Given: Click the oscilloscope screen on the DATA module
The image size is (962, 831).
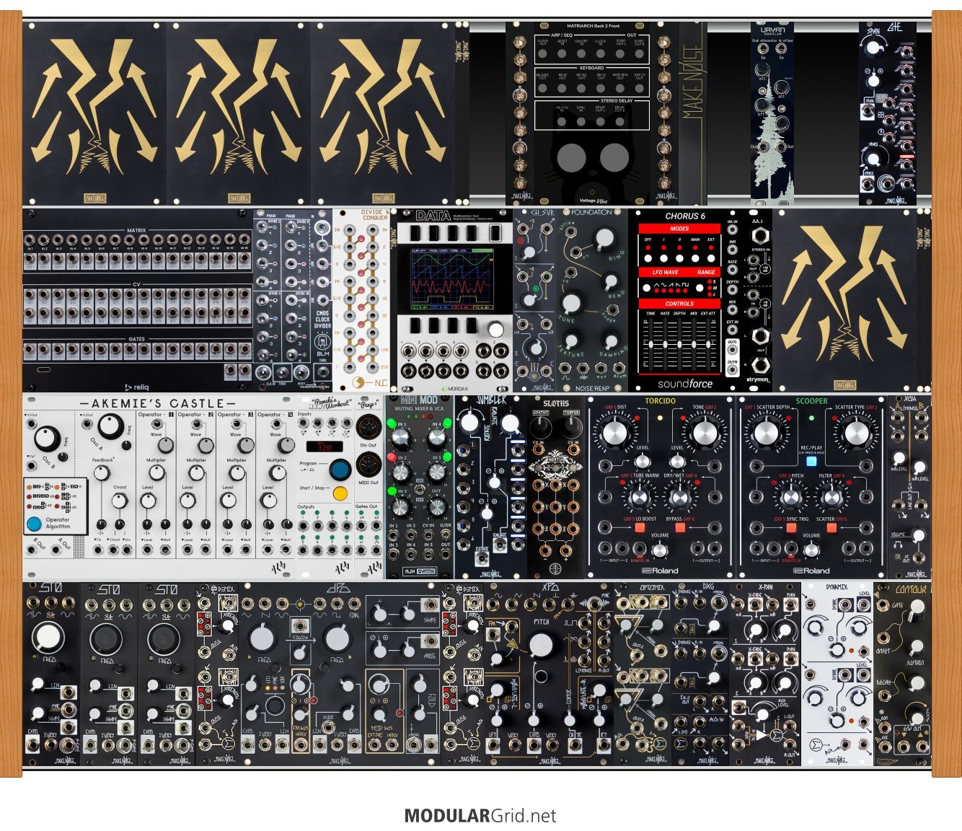Looking at the screenshot, I should [x=454, y=278].
